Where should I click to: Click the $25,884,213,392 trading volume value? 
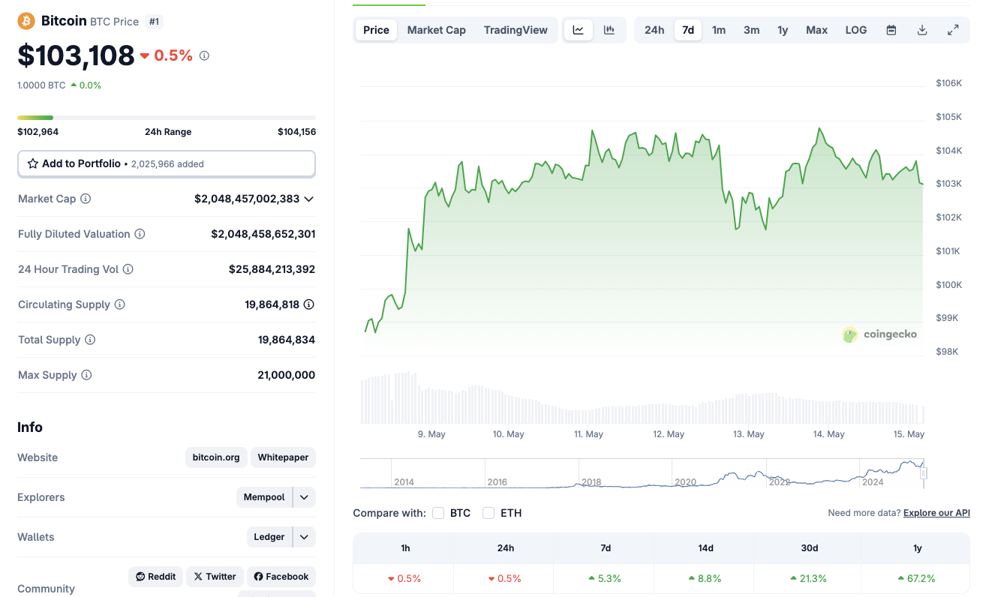tap(272, 269)
